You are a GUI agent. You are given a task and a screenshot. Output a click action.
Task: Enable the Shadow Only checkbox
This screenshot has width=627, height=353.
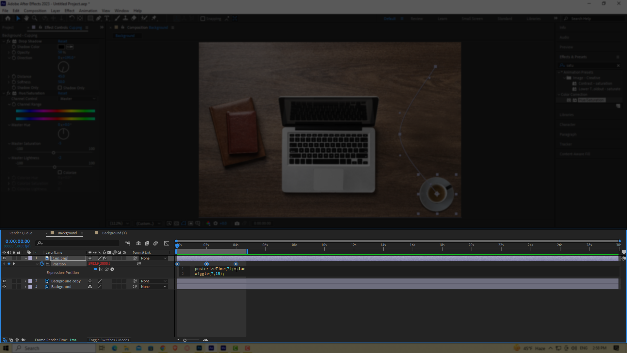[60, 88]
